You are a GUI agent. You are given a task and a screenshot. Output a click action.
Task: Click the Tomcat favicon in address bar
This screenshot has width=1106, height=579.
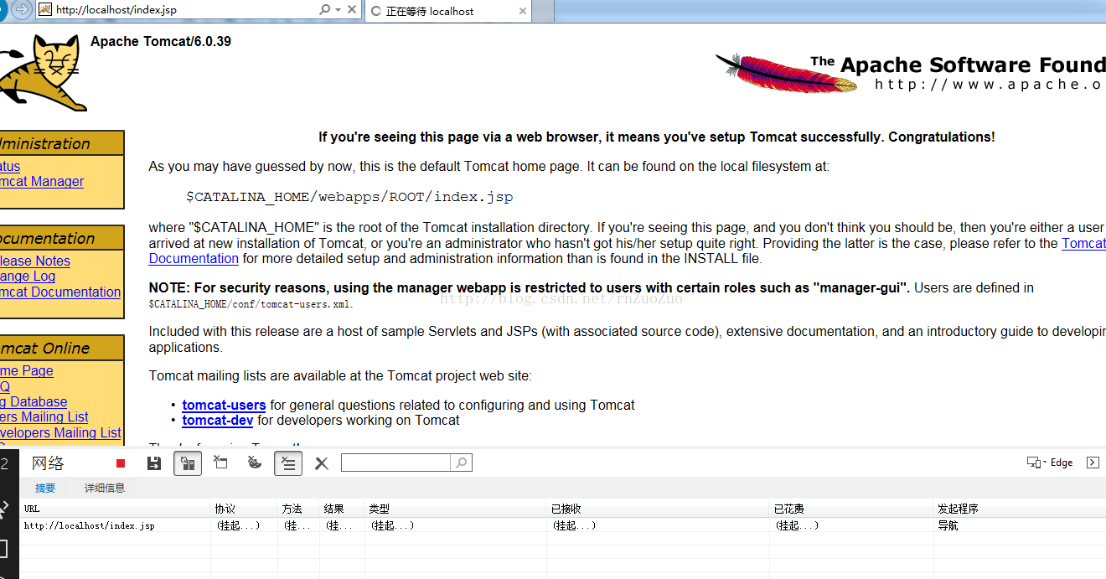coord(44,10)
